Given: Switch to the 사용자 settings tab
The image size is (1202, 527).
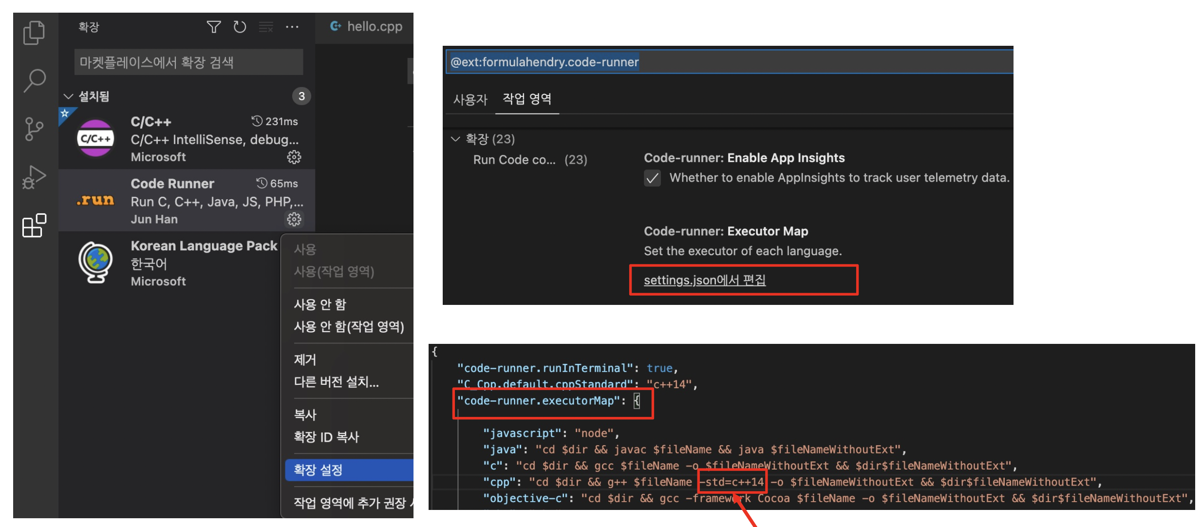Looking at the screenshot, I should (x=470, y=99).
